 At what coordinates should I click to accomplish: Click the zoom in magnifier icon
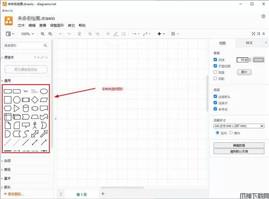pos(42,34)
